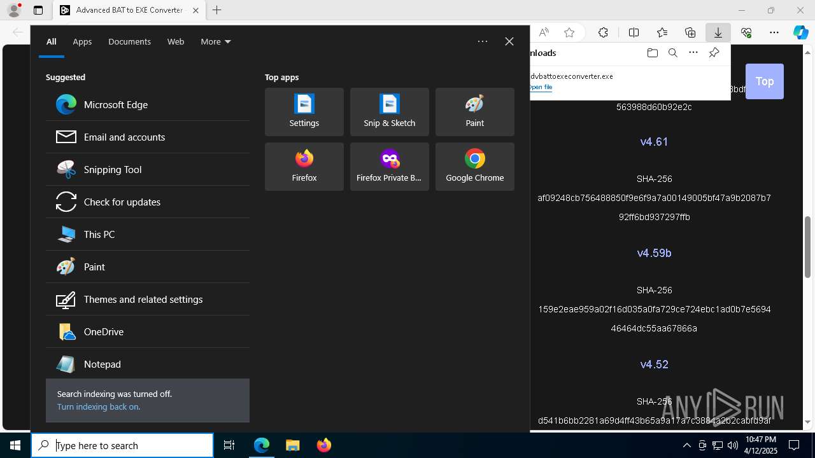Open search panel options ellipsis

tap(483, 41)
